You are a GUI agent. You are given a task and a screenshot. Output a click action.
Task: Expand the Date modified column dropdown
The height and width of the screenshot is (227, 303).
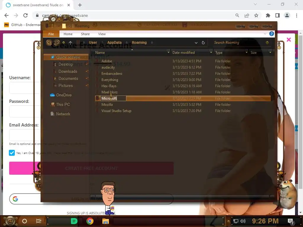pos(211,53)
